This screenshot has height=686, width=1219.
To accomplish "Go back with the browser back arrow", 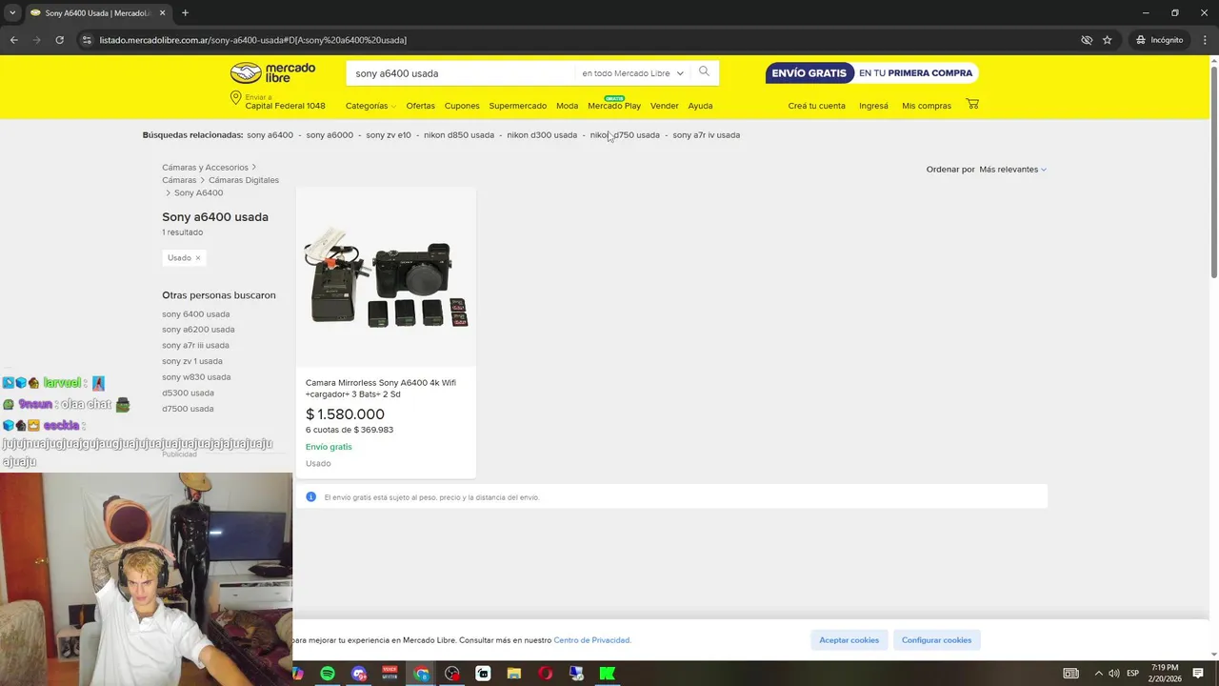I will tap(14, 40).
